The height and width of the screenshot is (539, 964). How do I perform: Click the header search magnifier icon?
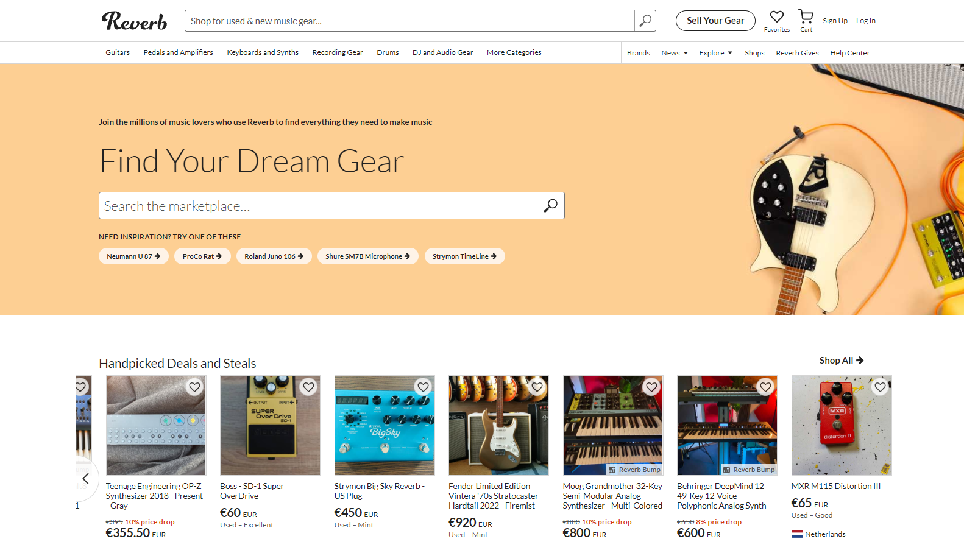(645, 21)
